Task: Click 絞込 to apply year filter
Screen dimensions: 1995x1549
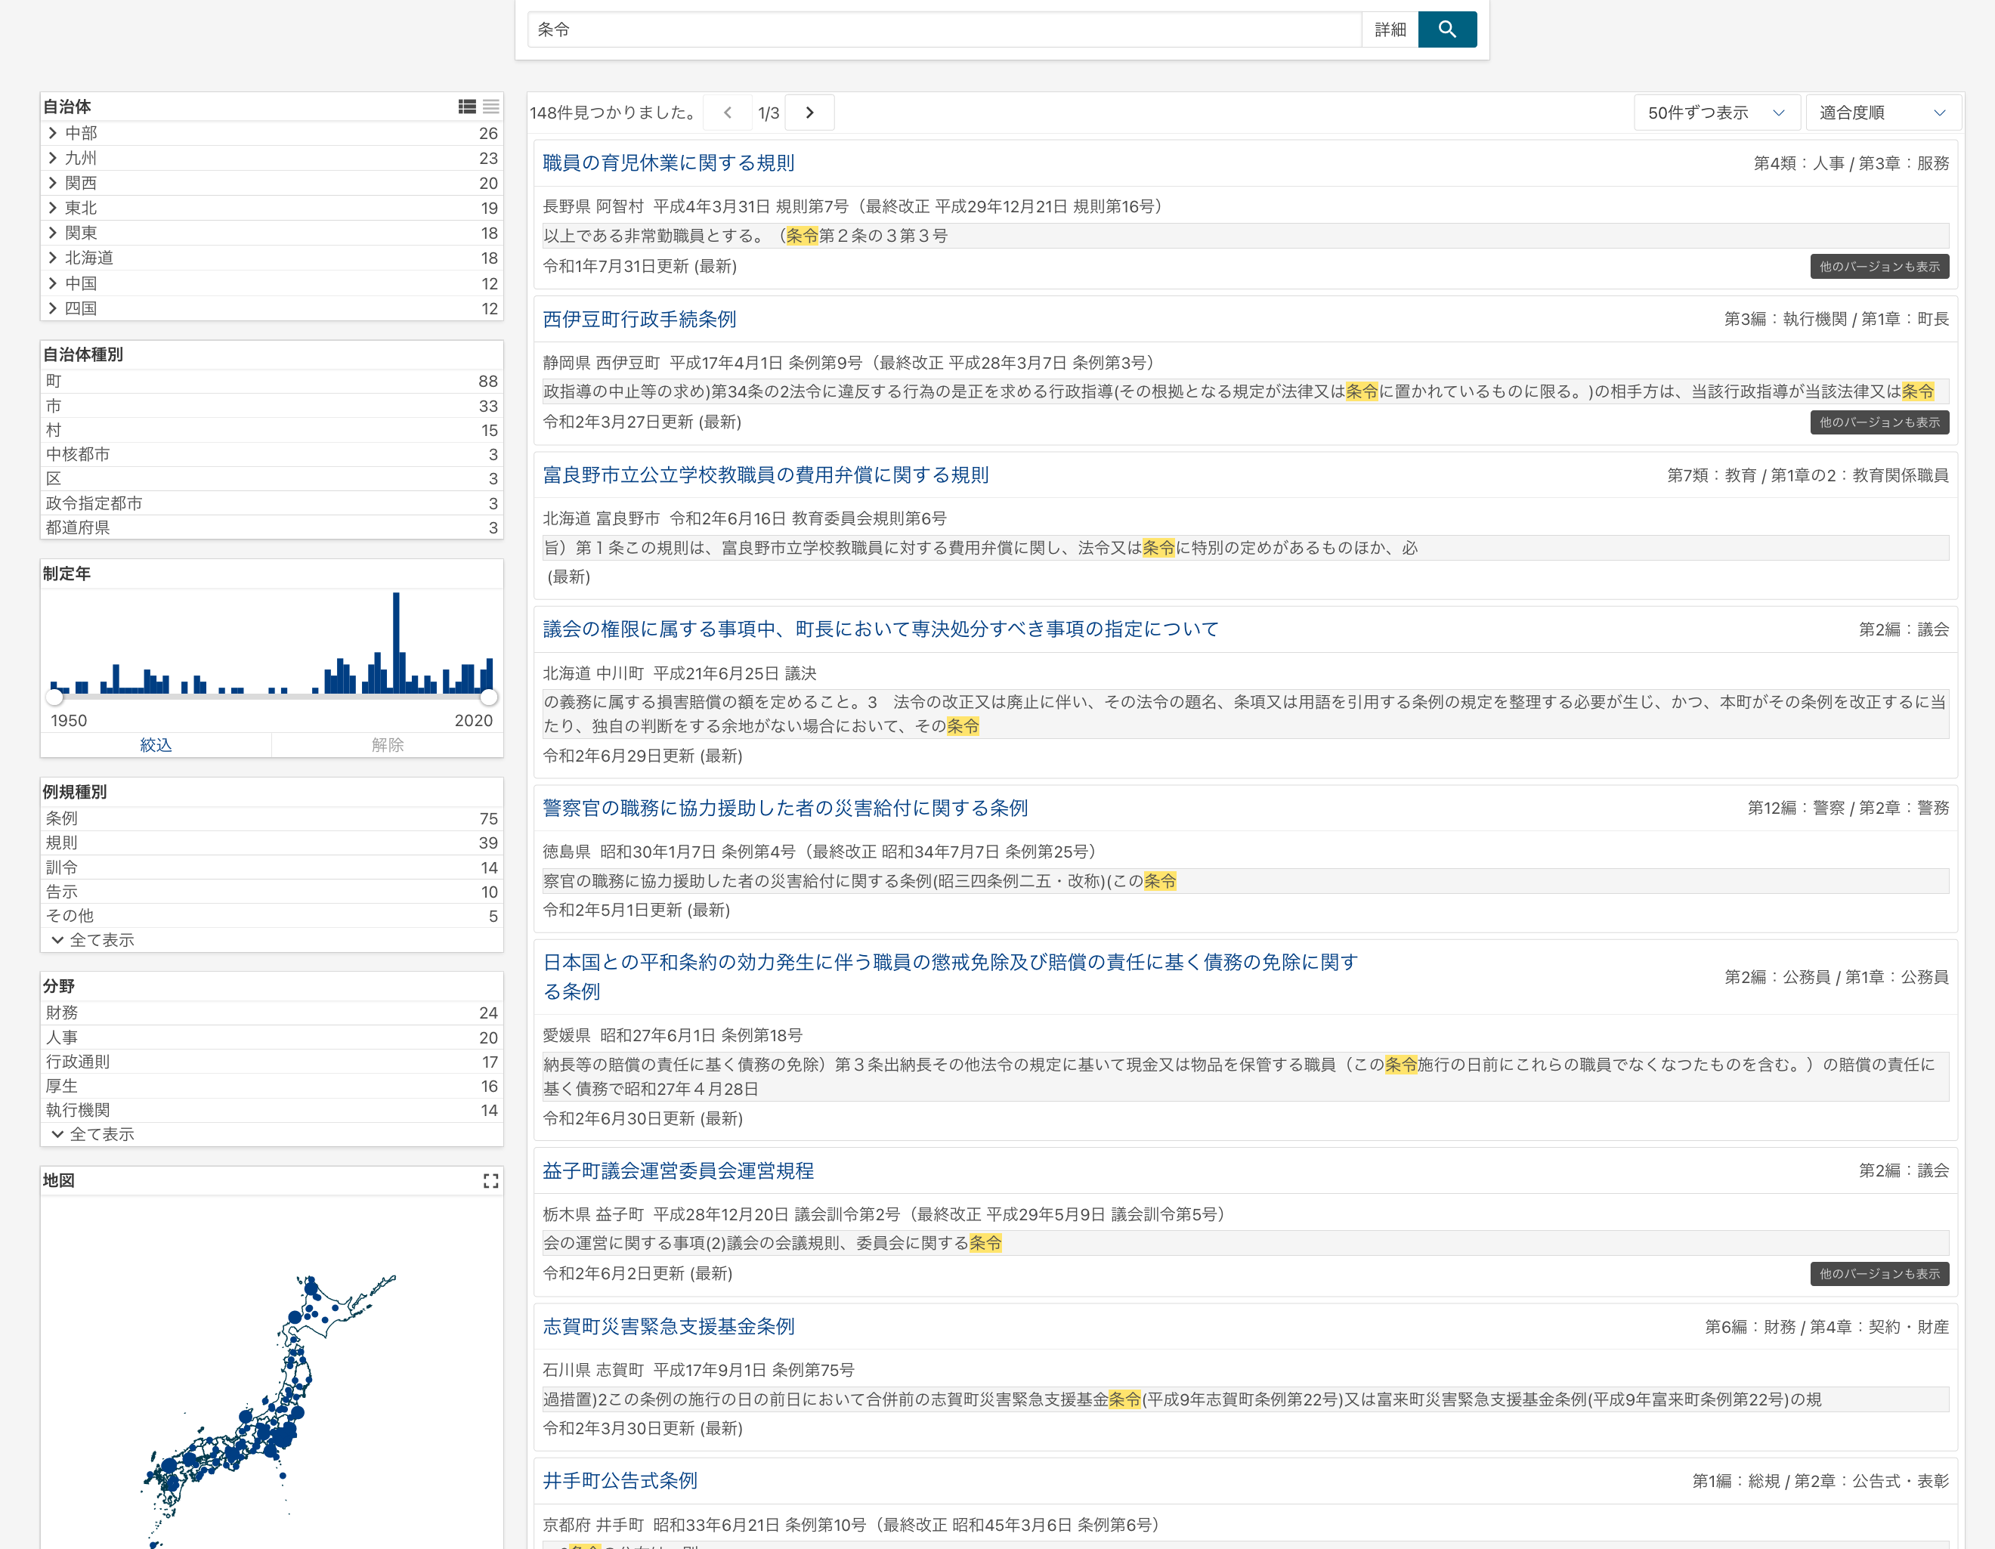Action: (x=156, y=745)
